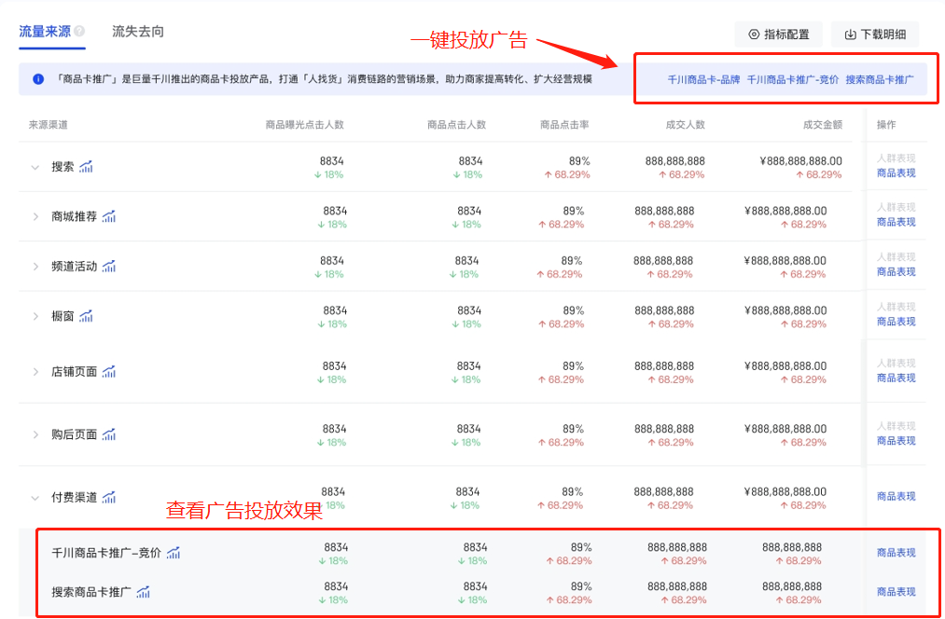Open trend chart icon next to 付费渠道

[x=108, y=498]
